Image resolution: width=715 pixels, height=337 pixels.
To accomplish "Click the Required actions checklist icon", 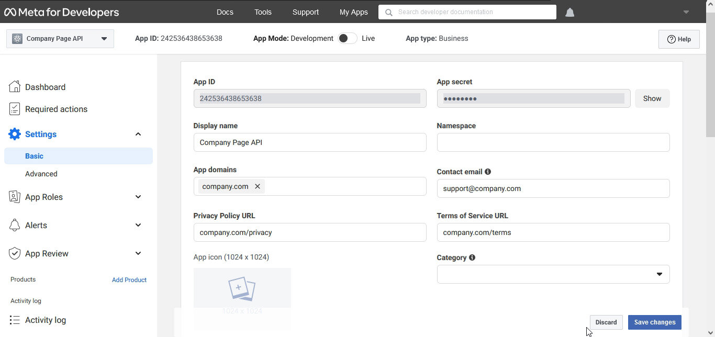I will point(15,109).
